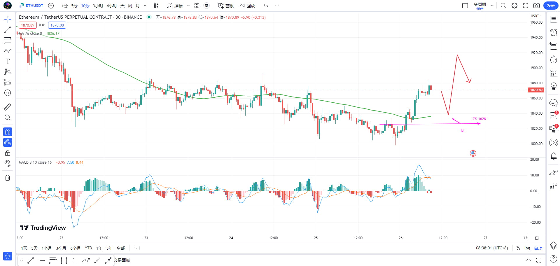Select the 全部 date range
The height and width of the screenshot is (266, 560).
(121, 248)
